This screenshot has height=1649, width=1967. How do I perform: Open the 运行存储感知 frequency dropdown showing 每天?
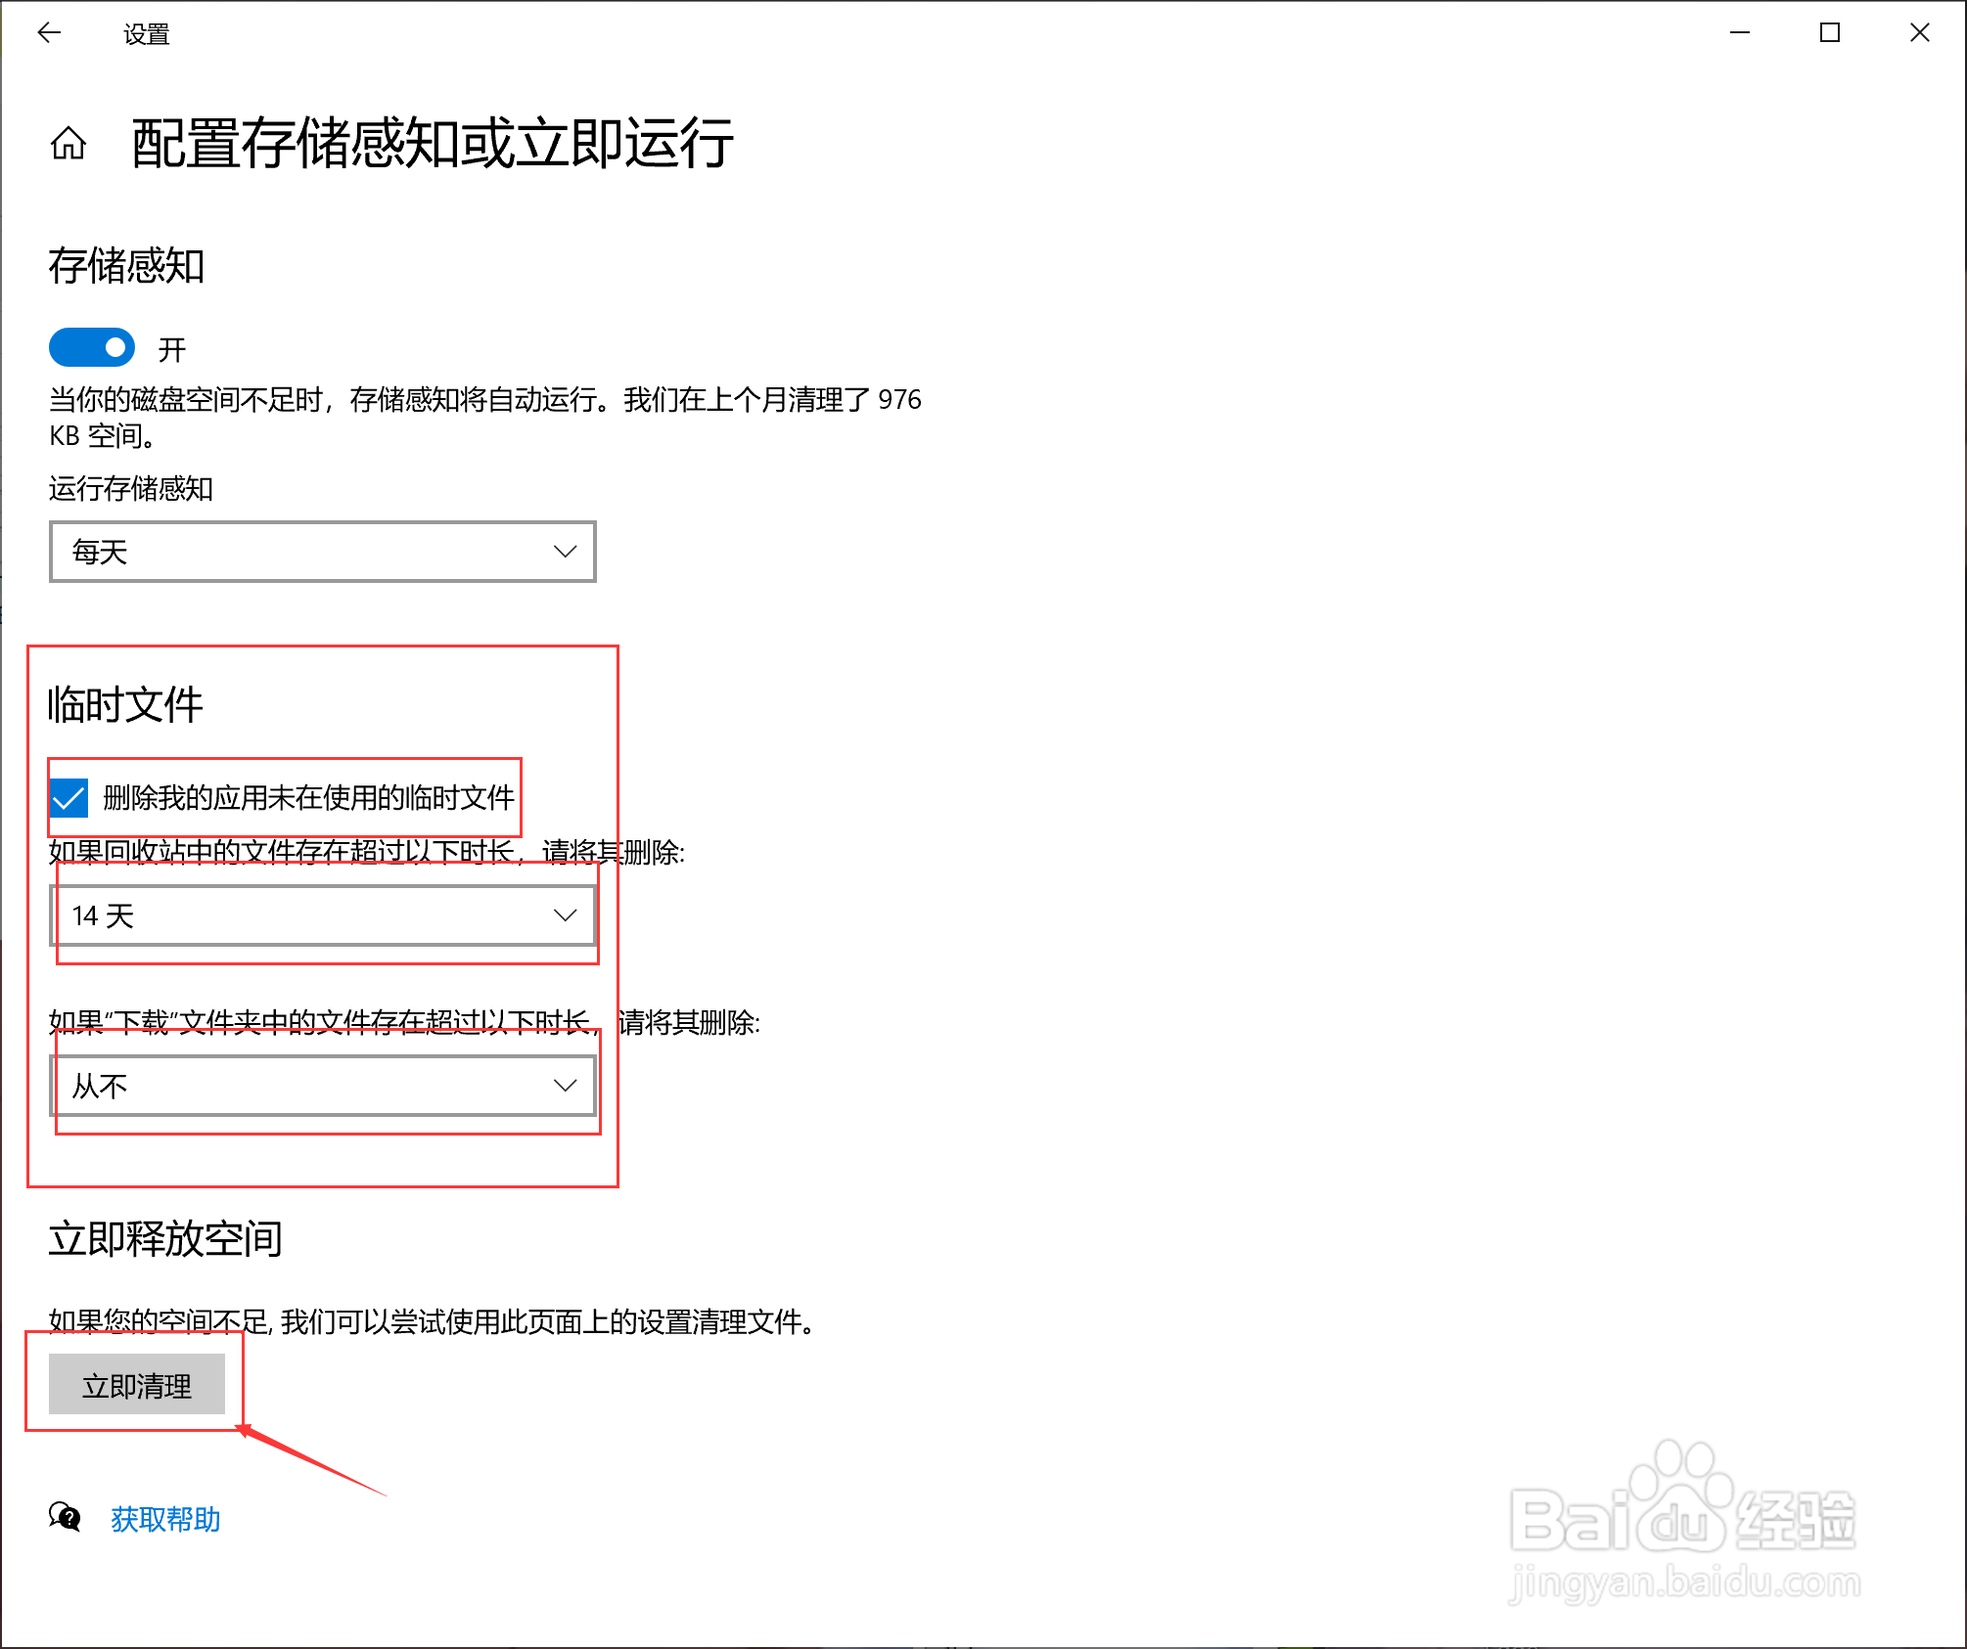pyautogui.click(x=323, y=552)
